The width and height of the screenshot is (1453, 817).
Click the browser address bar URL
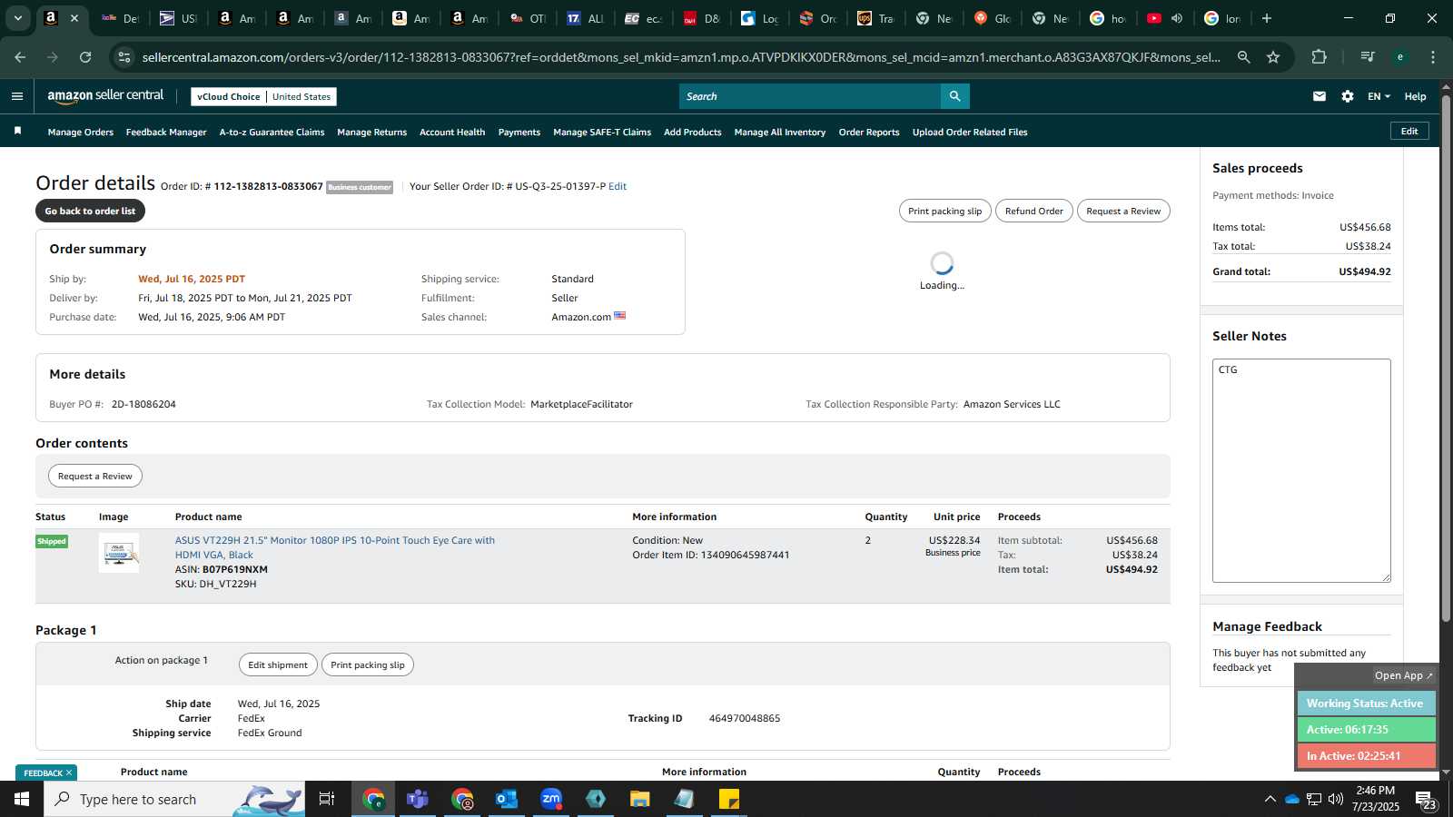point(681,57)
